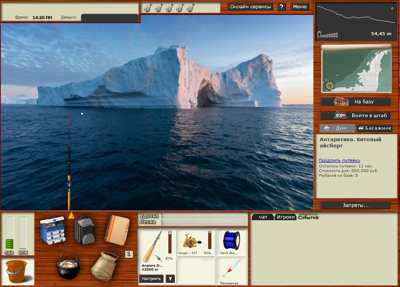The image size is (400, 287).
Task: Open Онлайн сервисы menu
Action: coord(250,7)
